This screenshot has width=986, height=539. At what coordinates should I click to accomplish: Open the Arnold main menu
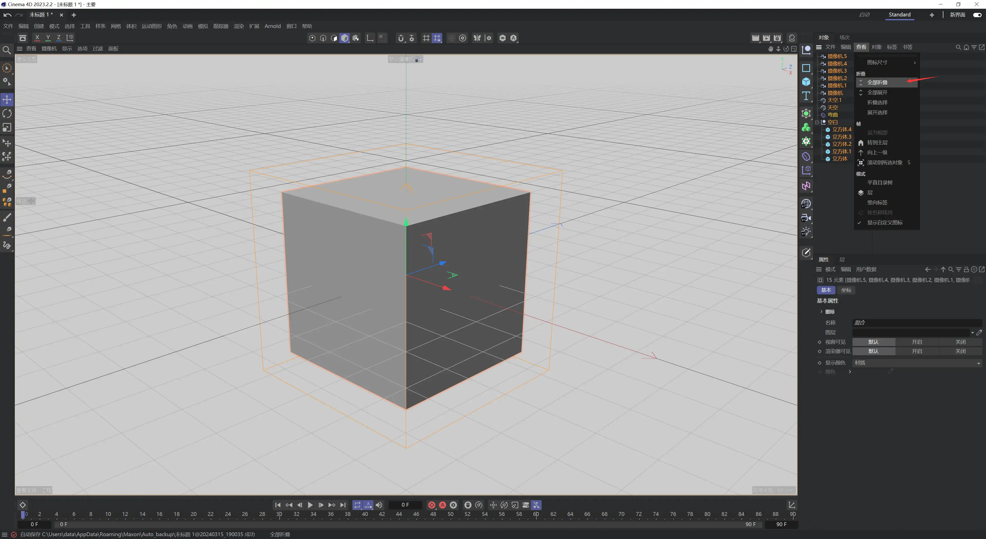[x=272, y=26]
